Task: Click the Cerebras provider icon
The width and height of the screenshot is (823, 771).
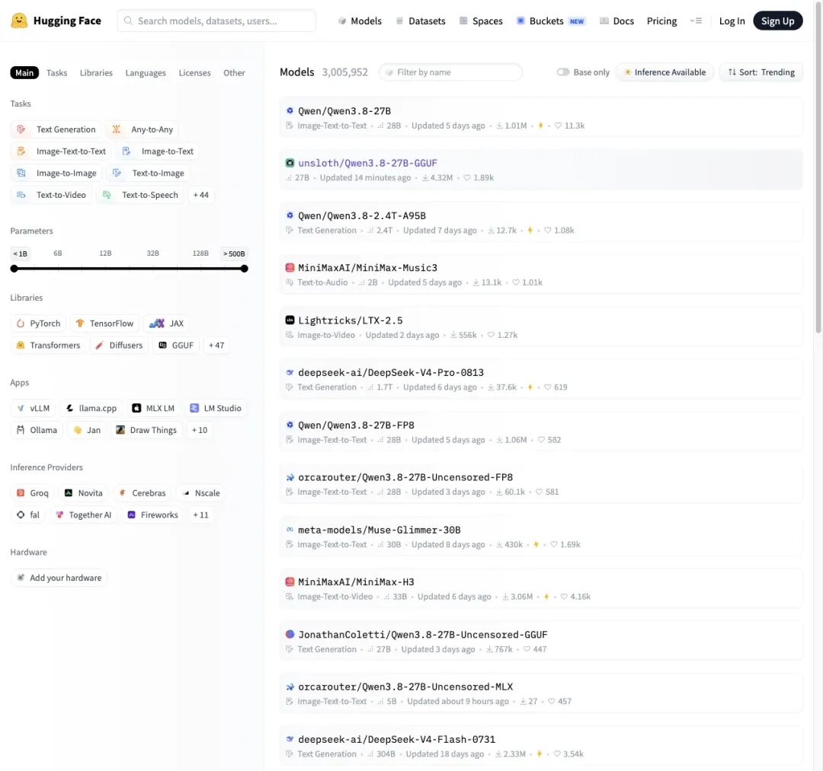Action: tap(122, 493)
